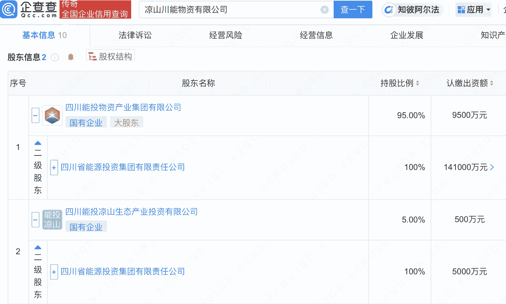This screenshot has height=304, width=506.
Task: Click the company name search input field
Action: coord(230,10)
